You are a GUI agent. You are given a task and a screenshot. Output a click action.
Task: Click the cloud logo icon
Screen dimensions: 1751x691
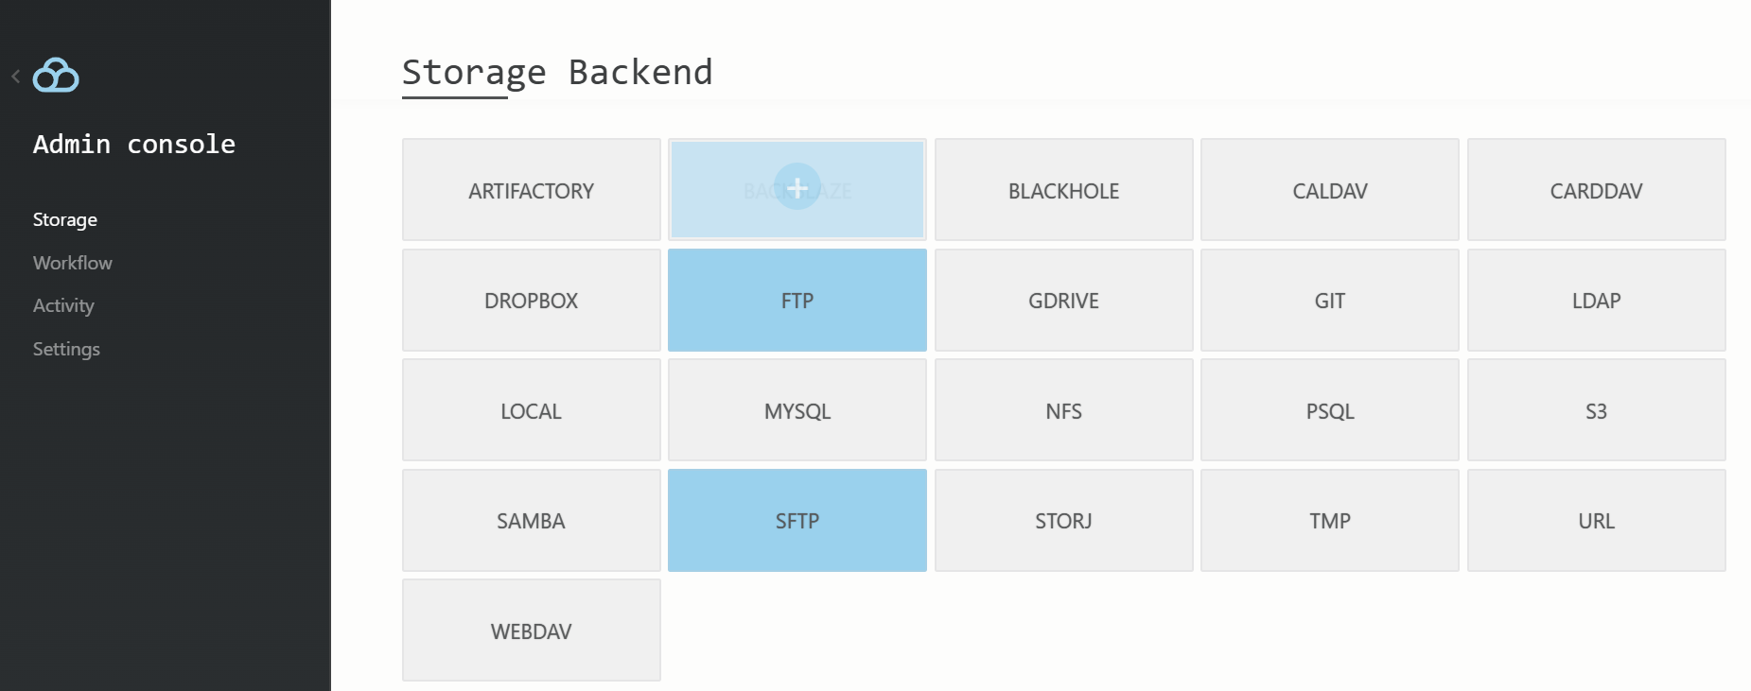click(x=56, y=76)
